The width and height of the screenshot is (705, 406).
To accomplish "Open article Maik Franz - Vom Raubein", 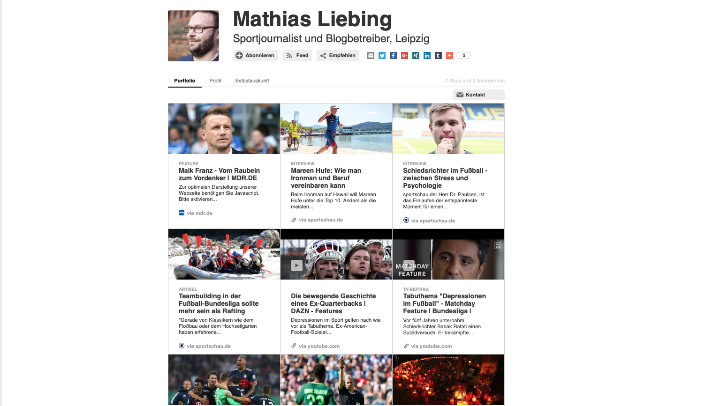I will [219, 174].
